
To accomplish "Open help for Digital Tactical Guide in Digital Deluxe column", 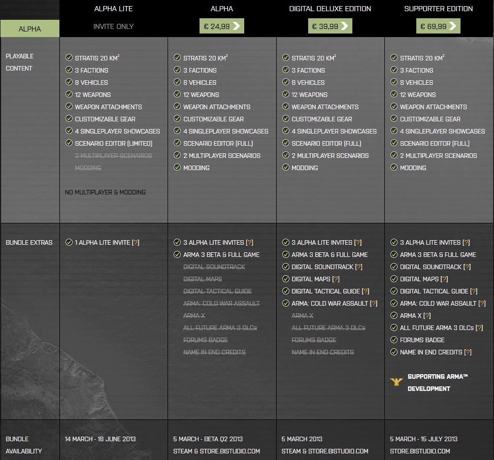I will [x=366, y=291].
